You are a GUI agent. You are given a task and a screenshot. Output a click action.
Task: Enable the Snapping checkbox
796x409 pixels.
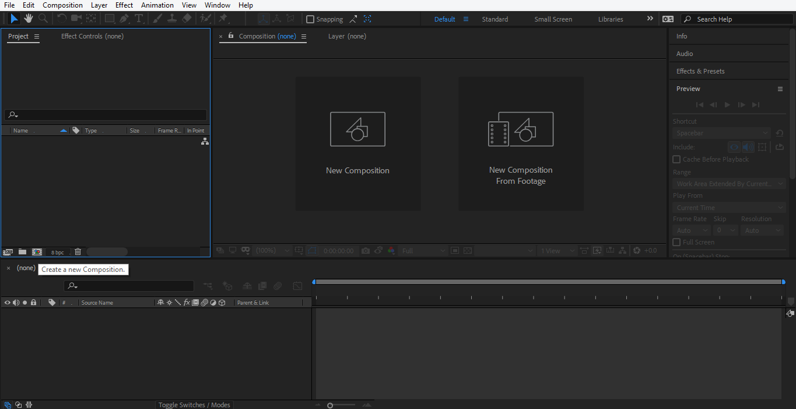click(310, 19)
